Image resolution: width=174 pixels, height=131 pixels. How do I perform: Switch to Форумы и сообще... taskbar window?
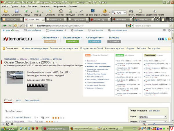pyautogui.click(x=82, y=129)
